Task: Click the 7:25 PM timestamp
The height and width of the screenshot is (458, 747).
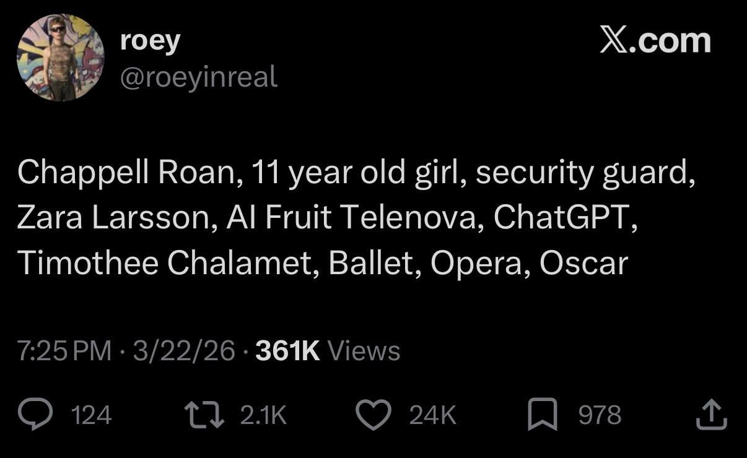Action: coord(64,351)
